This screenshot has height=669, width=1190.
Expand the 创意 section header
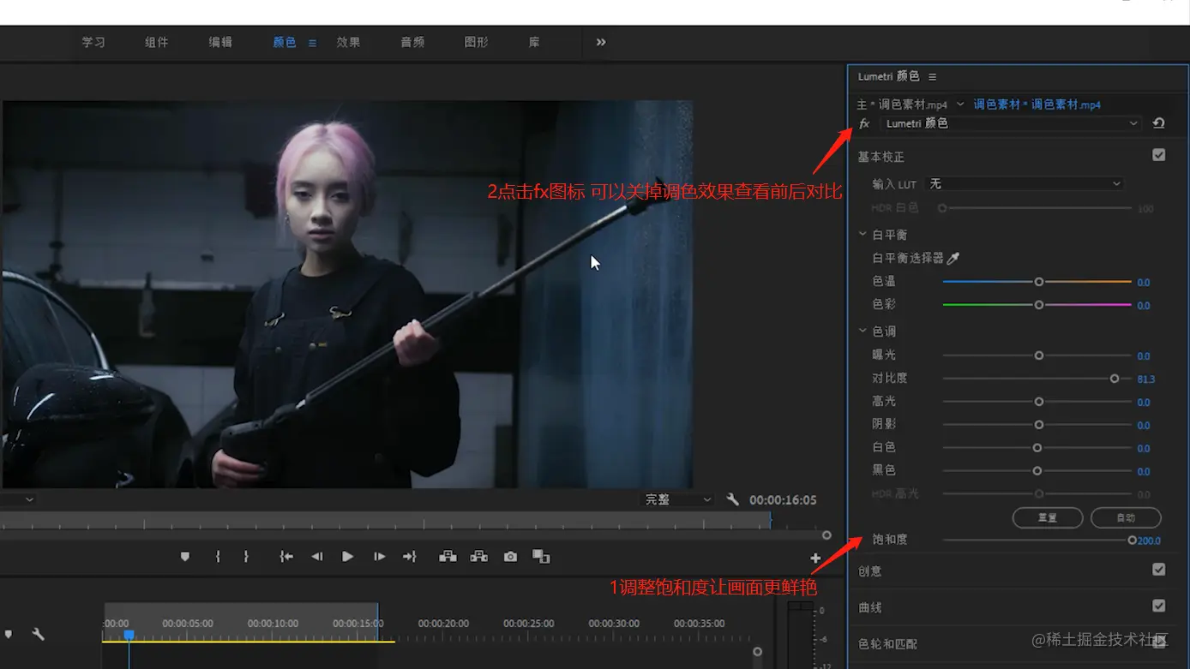pyautogui.click(x=870, y=570)
